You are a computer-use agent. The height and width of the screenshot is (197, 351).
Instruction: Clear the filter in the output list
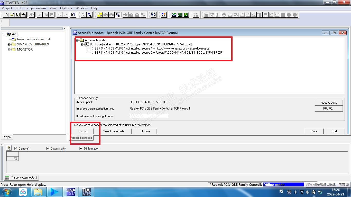(15, 159)
